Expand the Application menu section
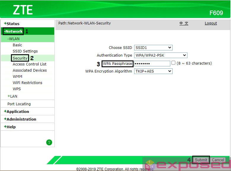The image size is (231, 171). [16, 111]
